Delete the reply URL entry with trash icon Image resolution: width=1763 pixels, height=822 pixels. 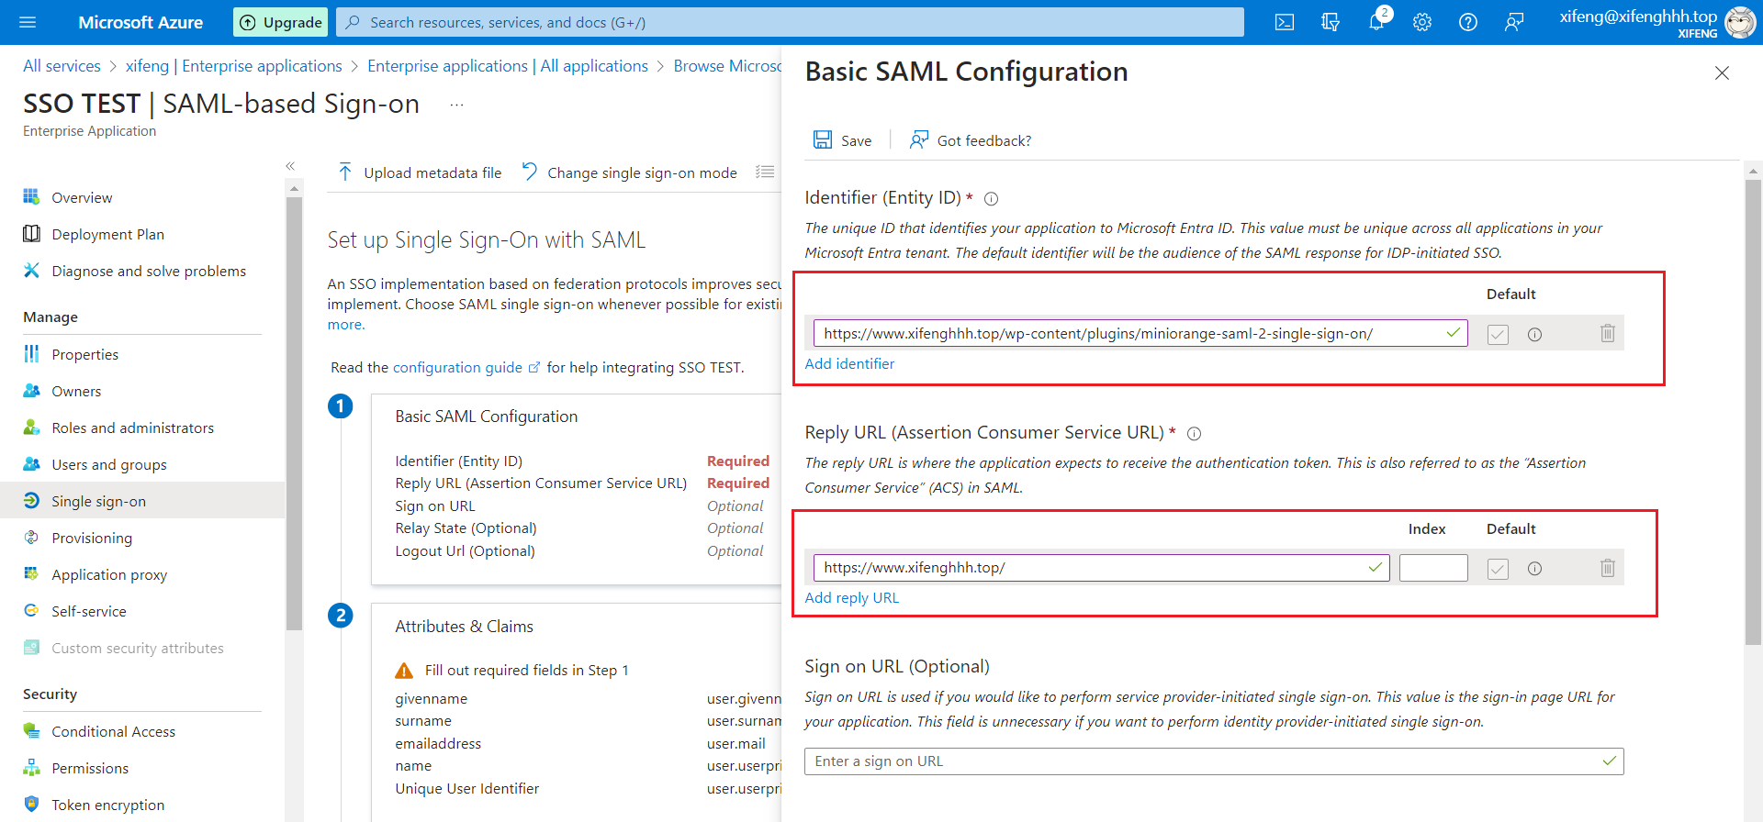coord(1607,568)
